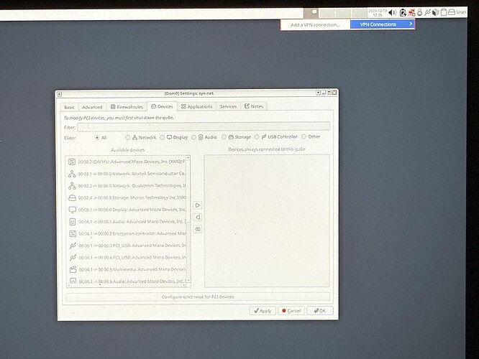Image resolution: width=479 pixels, height=359 pixels.
Task: Click into the Filter text field
Action: 203,126
